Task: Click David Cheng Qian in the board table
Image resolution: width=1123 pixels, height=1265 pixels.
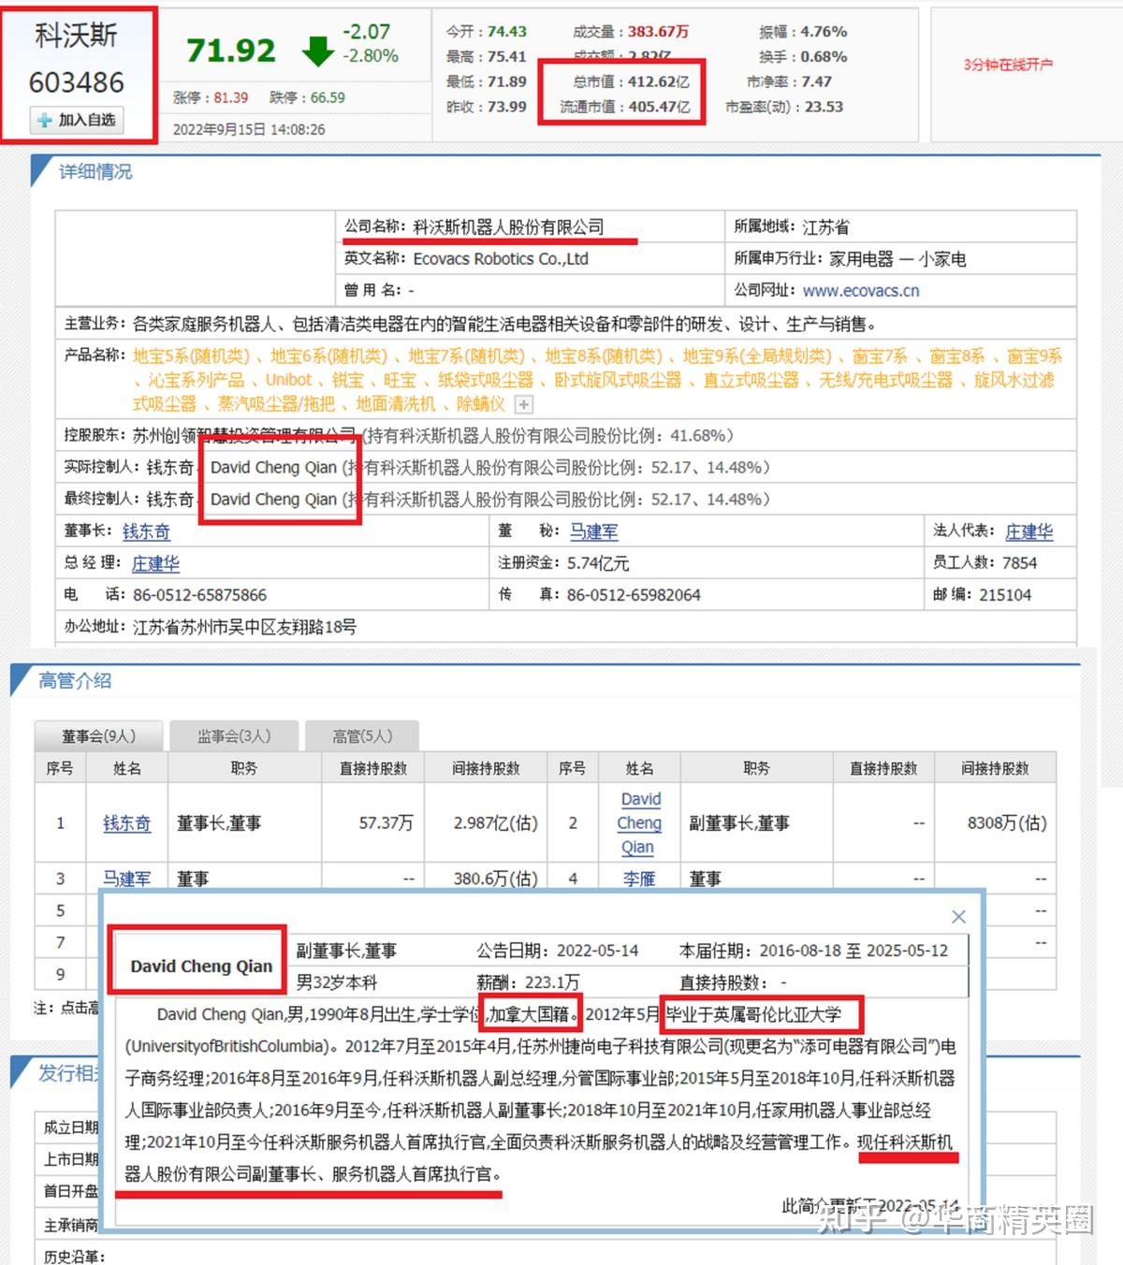Action: click(x=640, y=823)
